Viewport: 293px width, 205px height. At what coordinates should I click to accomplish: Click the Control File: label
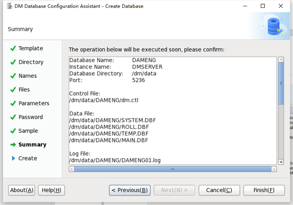pos(85,93)
